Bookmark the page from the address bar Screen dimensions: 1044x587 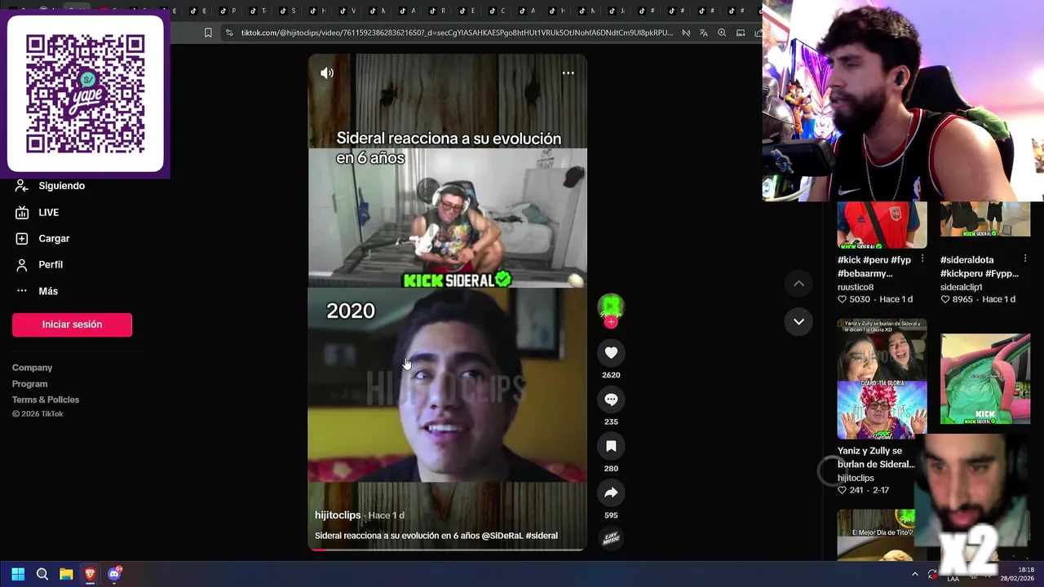tap(208, 33)
